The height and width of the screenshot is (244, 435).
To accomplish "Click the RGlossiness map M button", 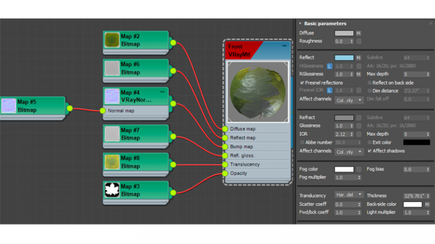I will (x=359, y=74).
